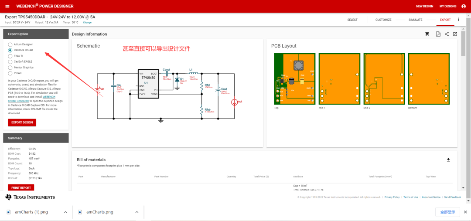
Task: Expand amCharts (1).png download options
Action: [x=65, y=212]
